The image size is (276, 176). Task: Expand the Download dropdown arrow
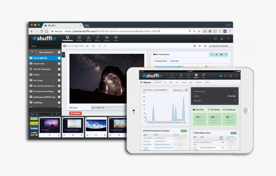click(x=231, y=46)
